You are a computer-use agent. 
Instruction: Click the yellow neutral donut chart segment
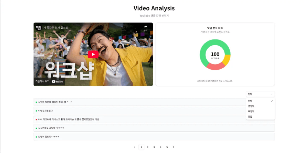pos(227,60)
